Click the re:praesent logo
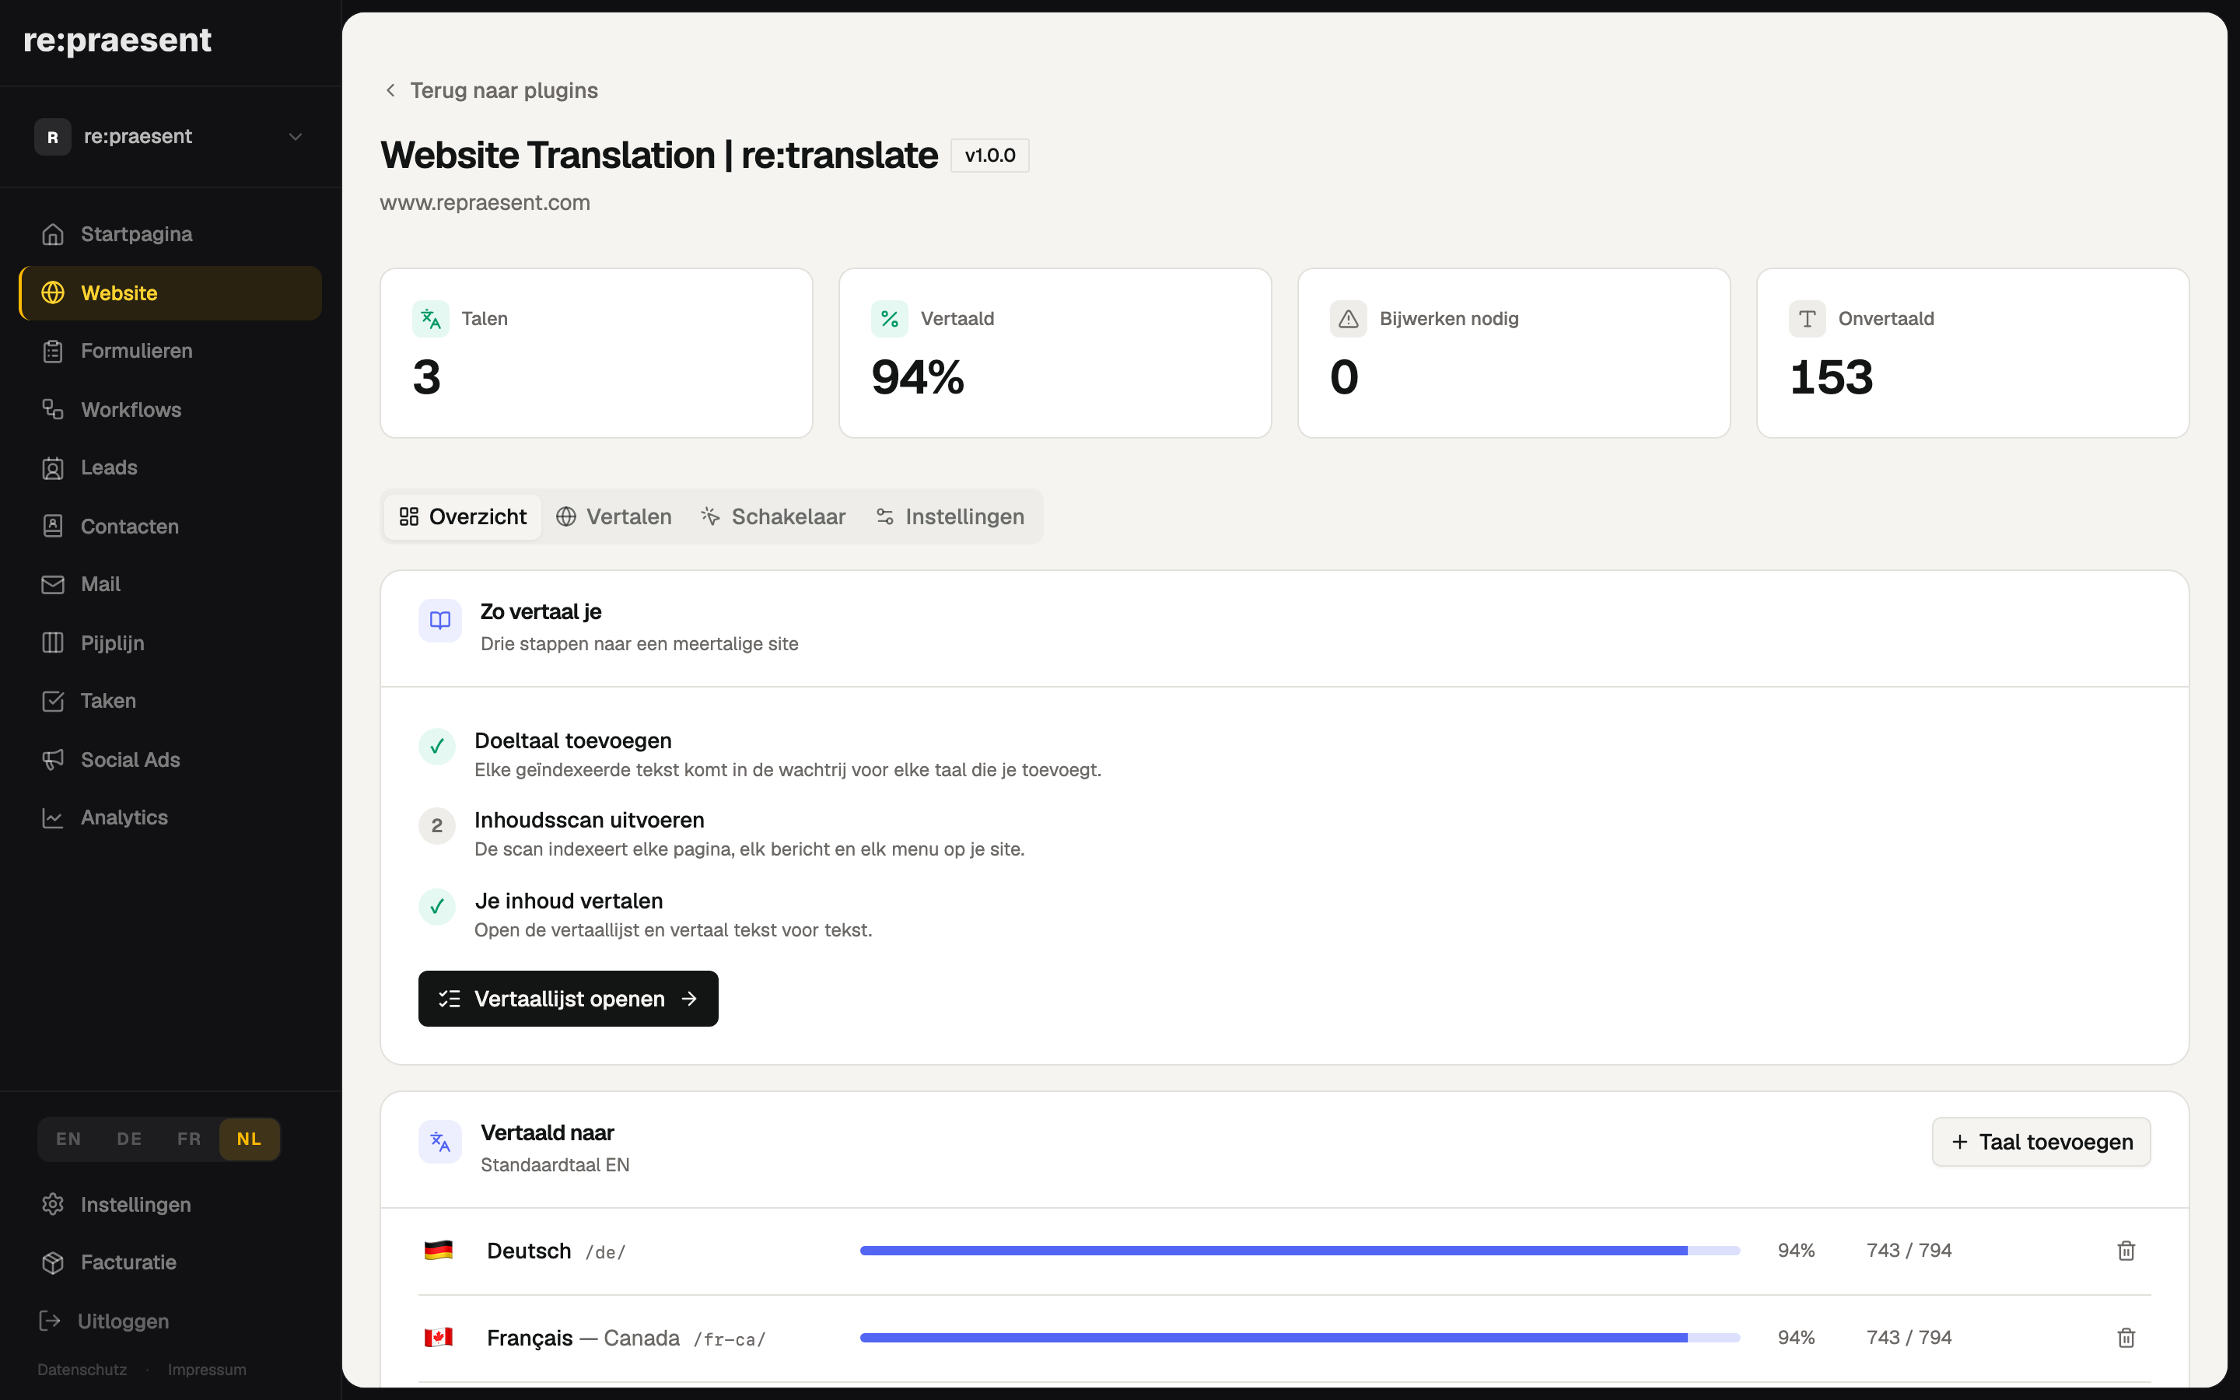 pyautogui.click(x=117, y=40)
